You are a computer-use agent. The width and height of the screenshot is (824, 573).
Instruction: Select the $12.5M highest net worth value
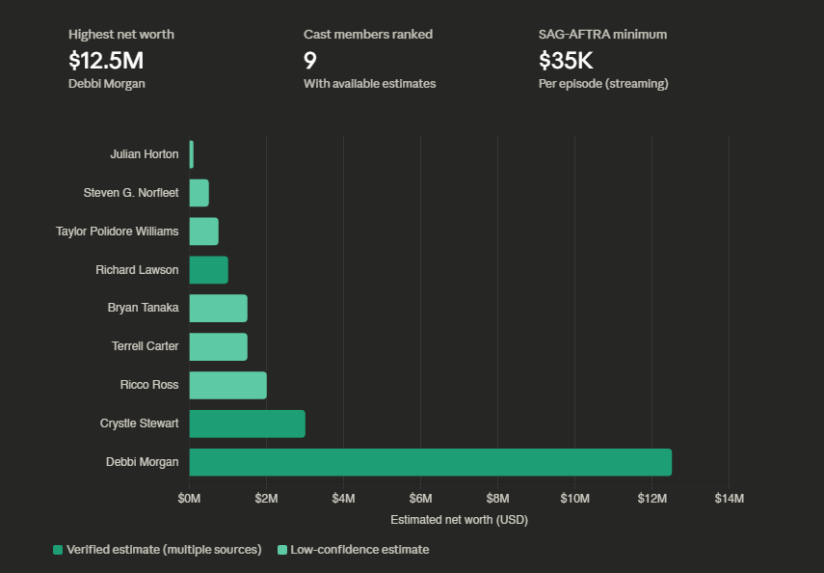pyautogui.click(x=106, y=60)
